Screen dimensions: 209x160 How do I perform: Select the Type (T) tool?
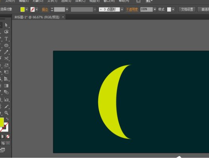click(x=6, y=39)
